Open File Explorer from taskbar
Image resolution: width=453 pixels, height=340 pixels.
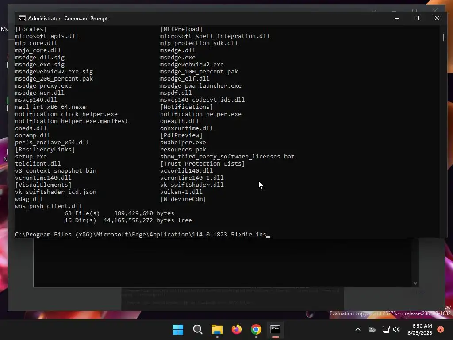(217, 329)
